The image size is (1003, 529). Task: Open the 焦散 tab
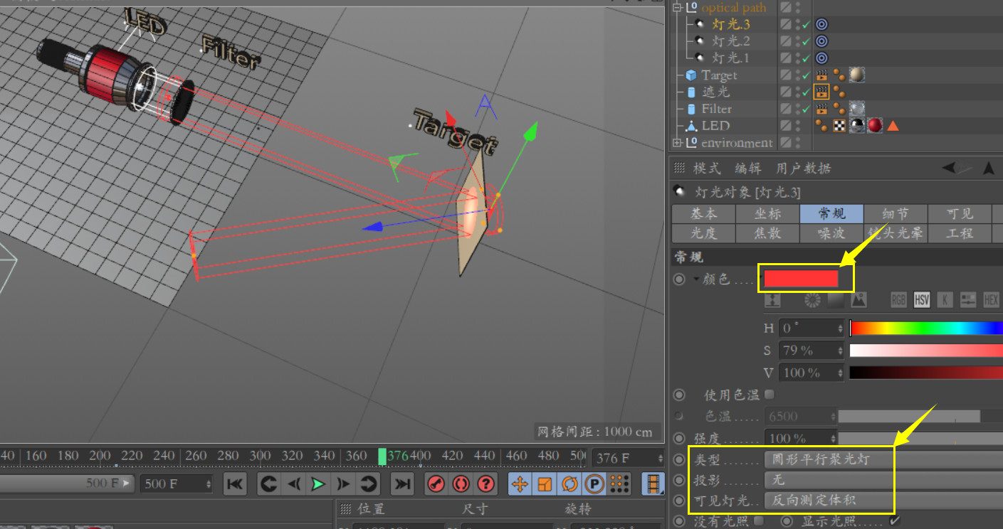click(767, 233)
